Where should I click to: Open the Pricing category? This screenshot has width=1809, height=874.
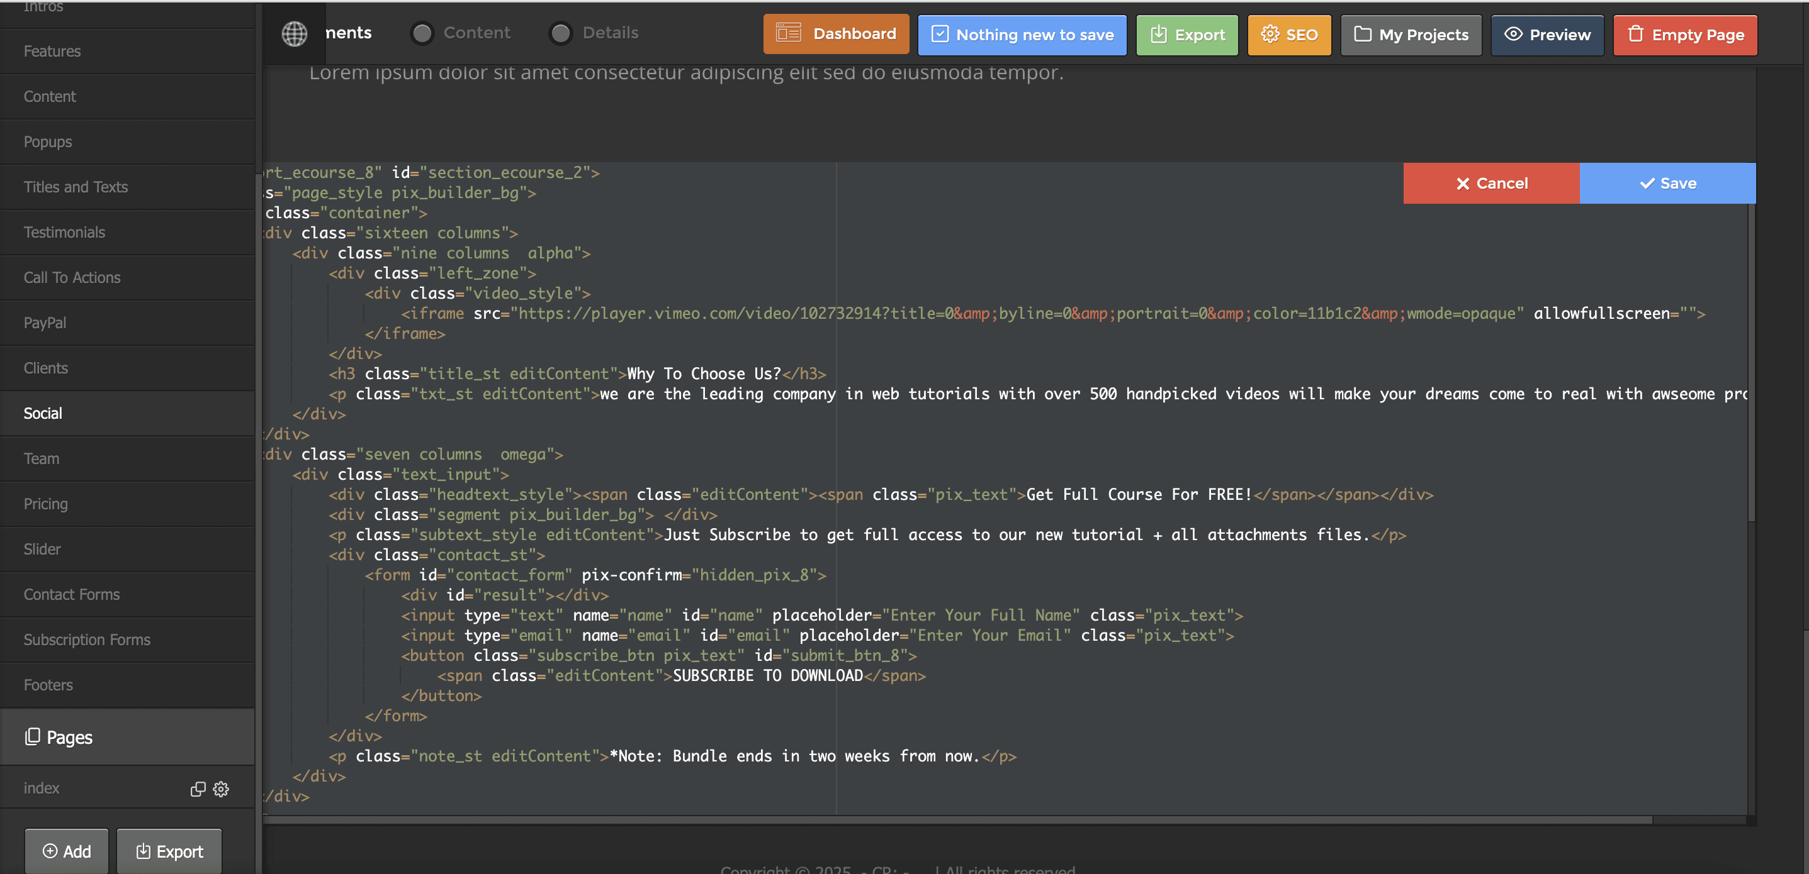coord(127,504)
